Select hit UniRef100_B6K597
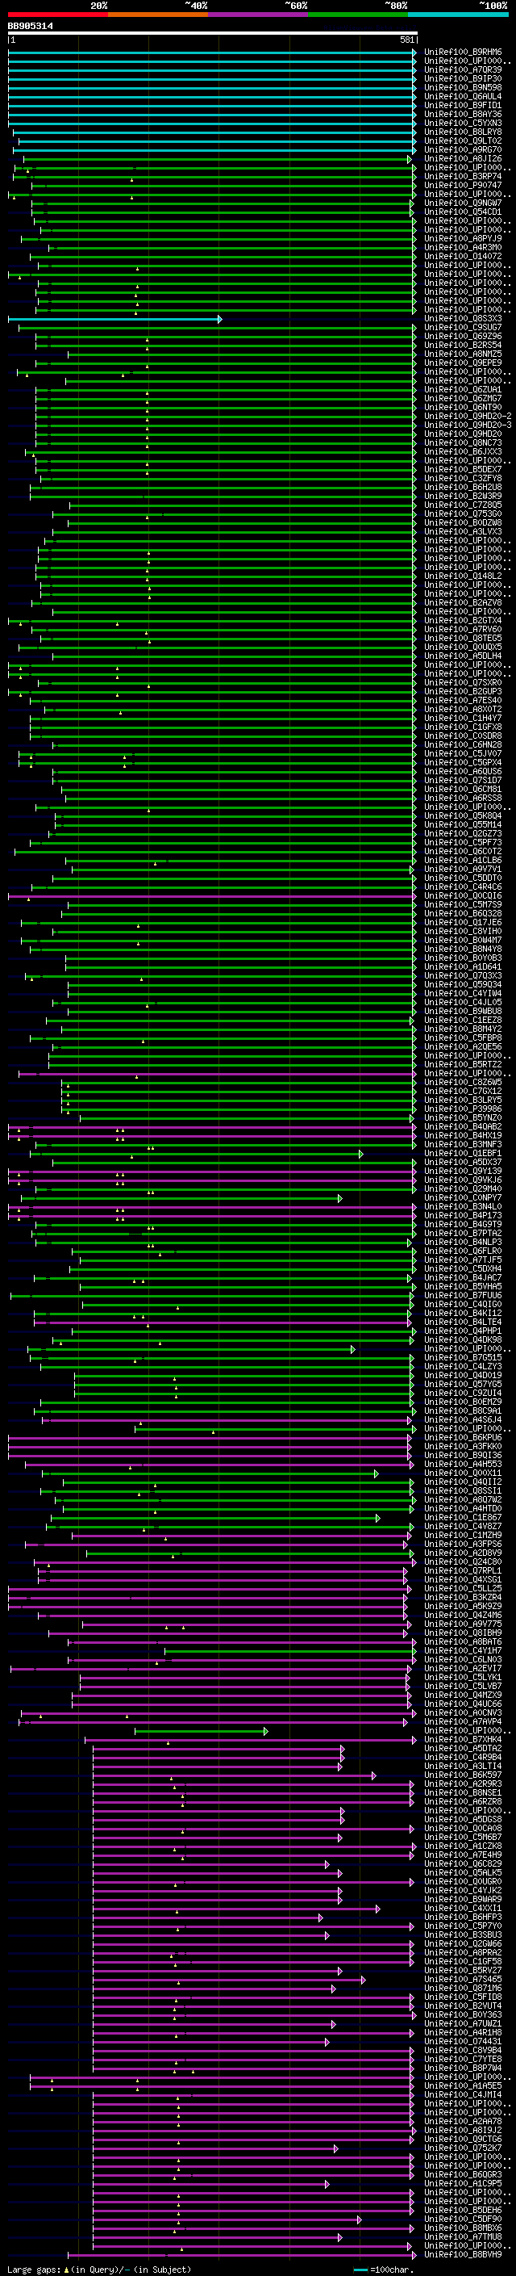 463,1775
